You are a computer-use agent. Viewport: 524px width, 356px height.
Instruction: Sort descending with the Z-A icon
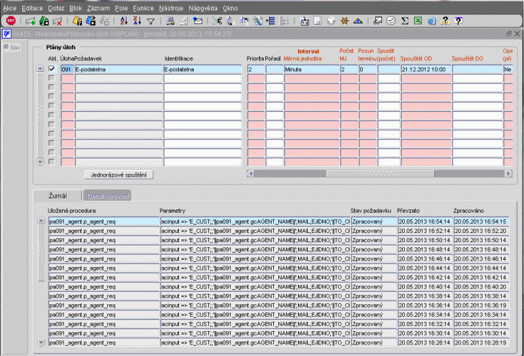tap(137, 21)
